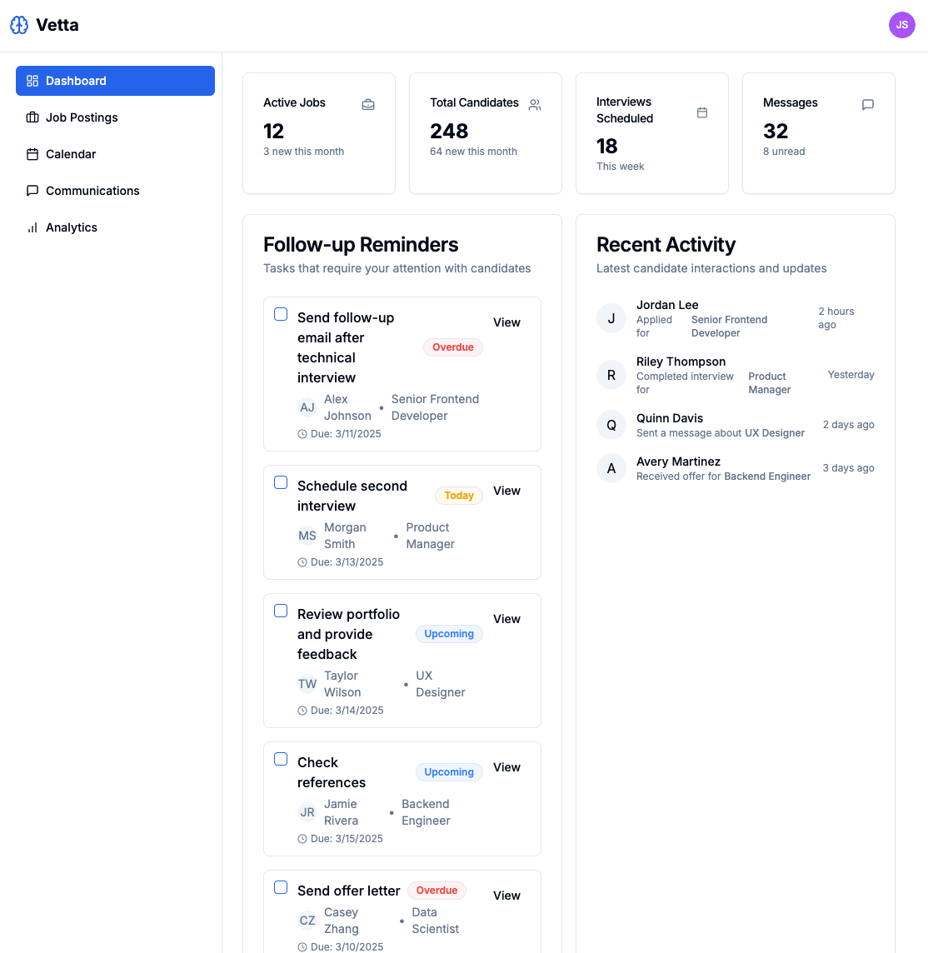The image size is (928, 953).
Task: Click the AJ avatar for Alex Johnson
Action: coord(307,407)
